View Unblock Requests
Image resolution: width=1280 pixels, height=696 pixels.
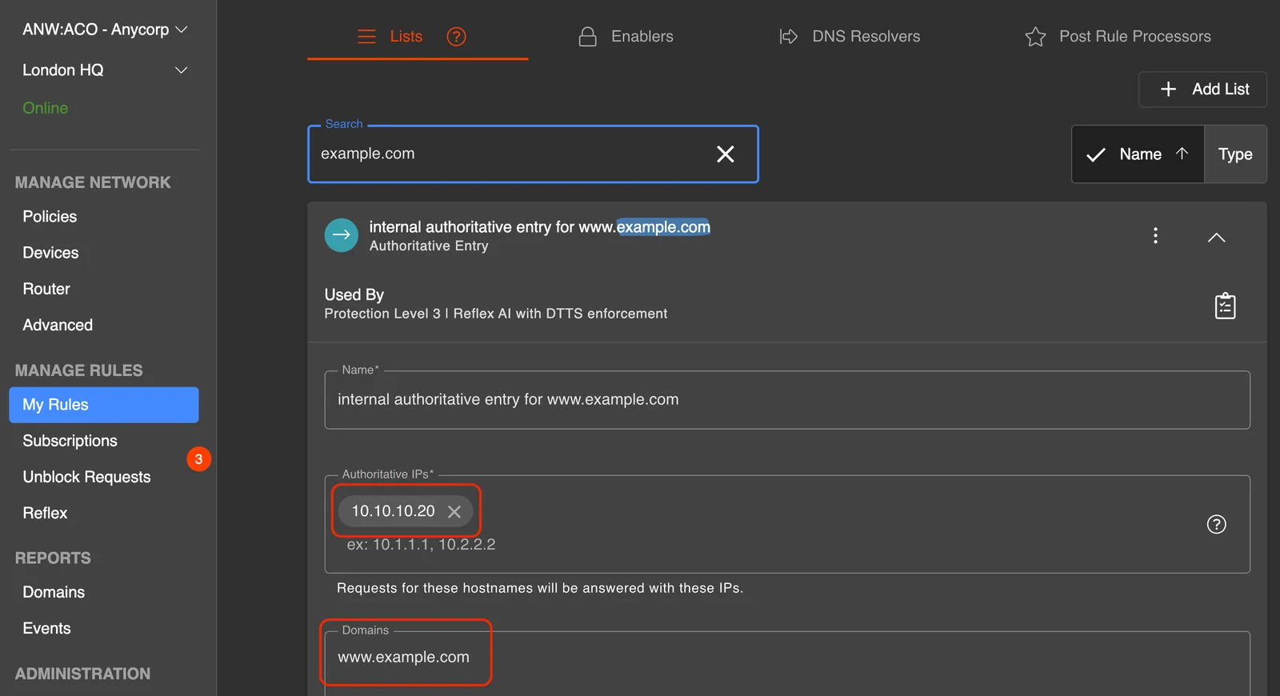86,477
